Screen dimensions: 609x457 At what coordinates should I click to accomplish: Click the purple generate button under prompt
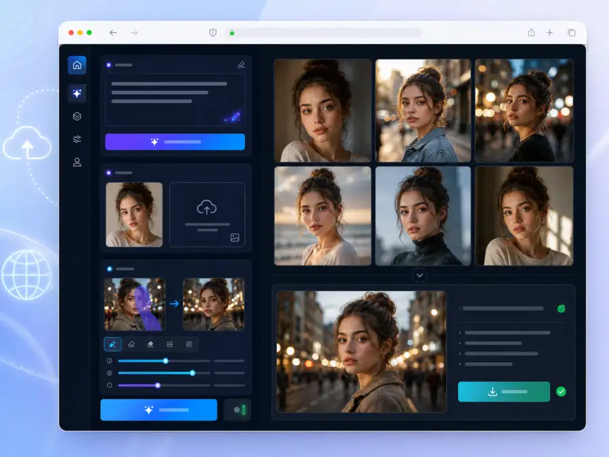click(175, 142)
